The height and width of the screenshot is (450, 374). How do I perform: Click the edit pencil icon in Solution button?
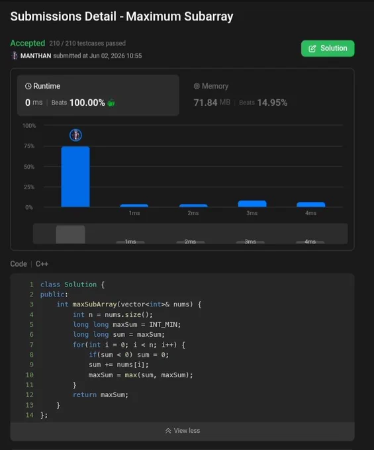[x=312, y=48]
